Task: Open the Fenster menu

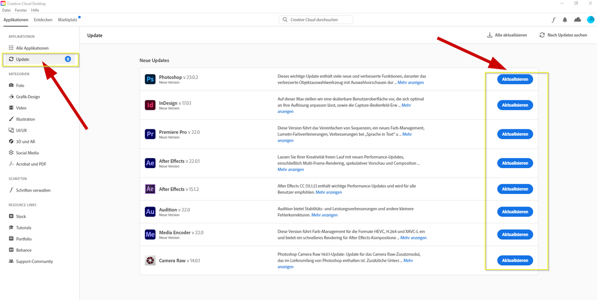Action: pyautogui.click(x=21, y=10)
